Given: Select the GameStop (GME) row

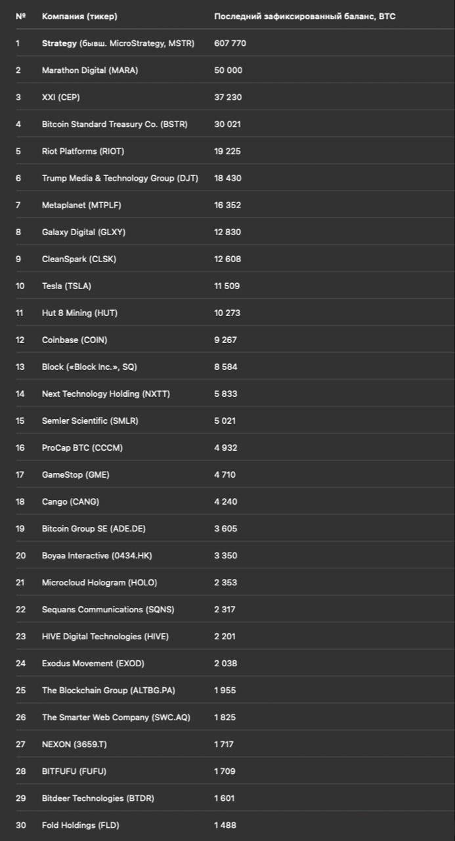Looking at the screenshot, I should 227,474.
